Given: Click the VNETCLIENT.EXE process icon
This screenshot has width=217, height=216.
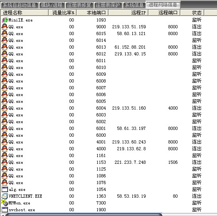Looking at the screenshot, I should [4, 196].
